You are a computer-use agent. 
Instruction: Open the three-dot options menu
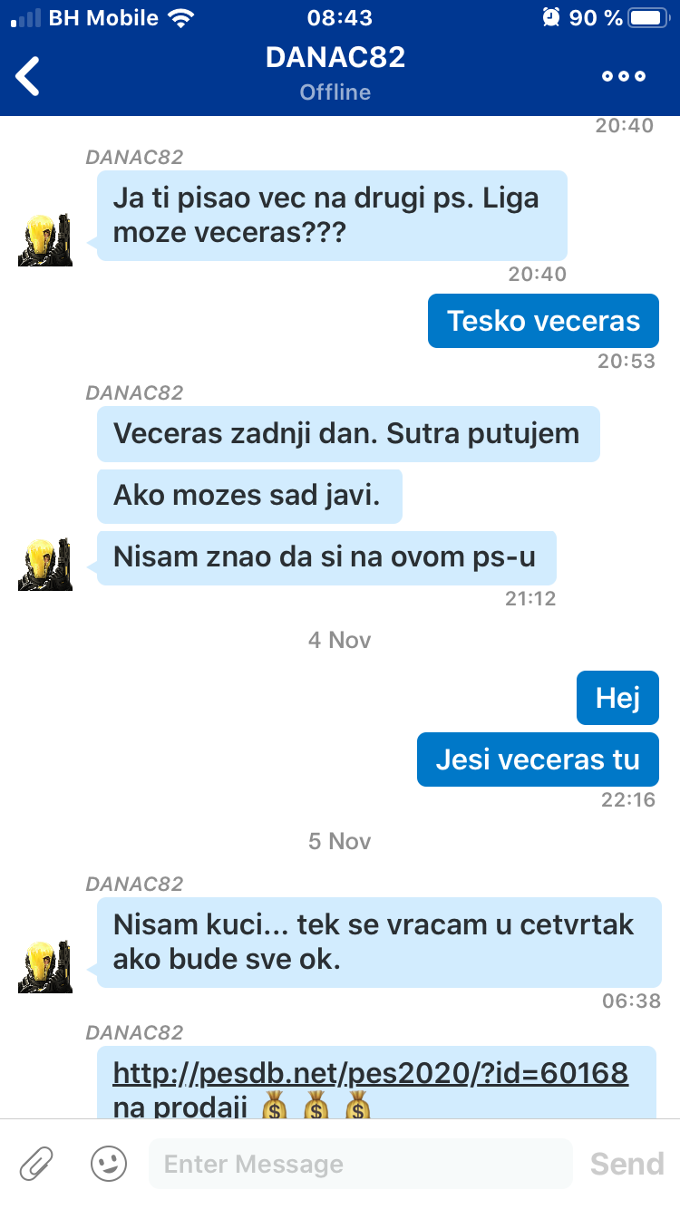click(x=624, y=76)
